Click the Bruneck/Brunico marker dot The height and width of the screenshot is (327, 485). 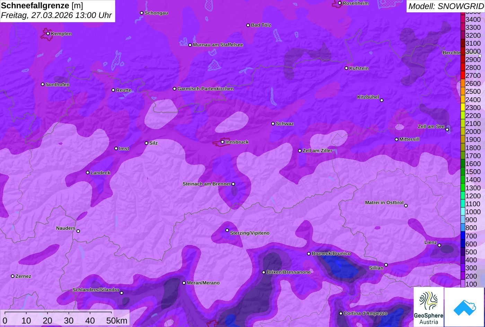309,254
